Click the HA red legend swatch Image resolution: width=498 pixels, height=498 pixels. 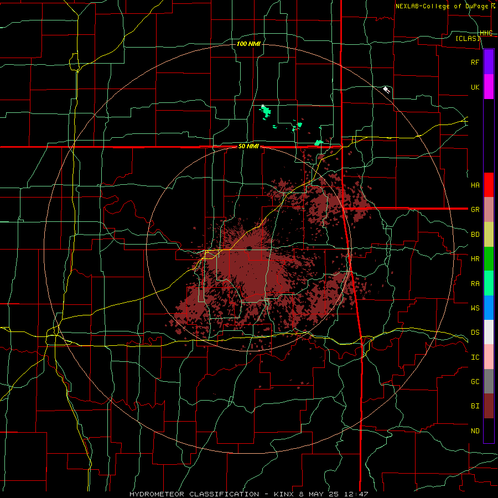tap(489, 185)
